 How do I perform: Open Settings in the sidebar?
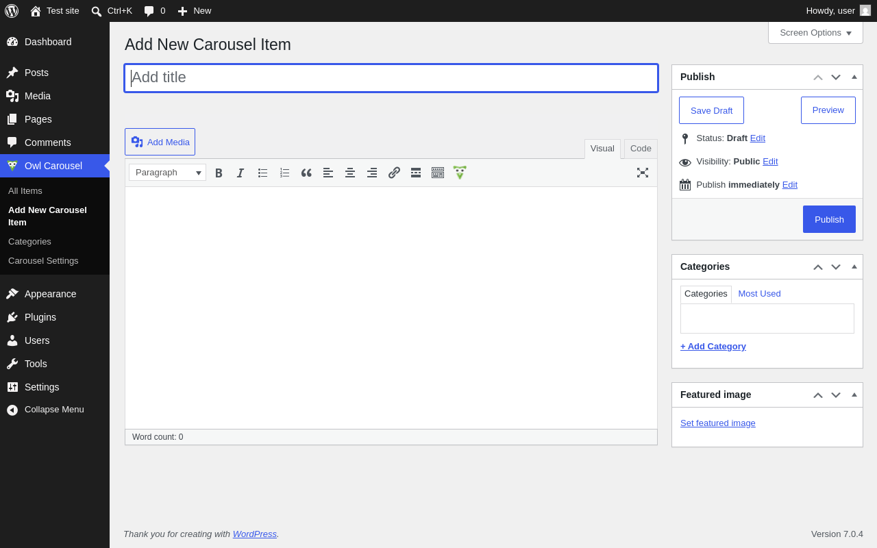pyautogui.click(x=55, y=387)
